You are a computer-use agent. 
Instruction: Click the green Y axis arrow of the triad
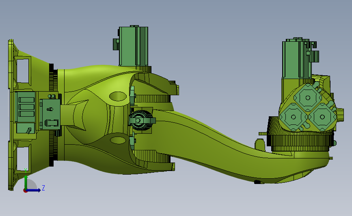[26, 182]
